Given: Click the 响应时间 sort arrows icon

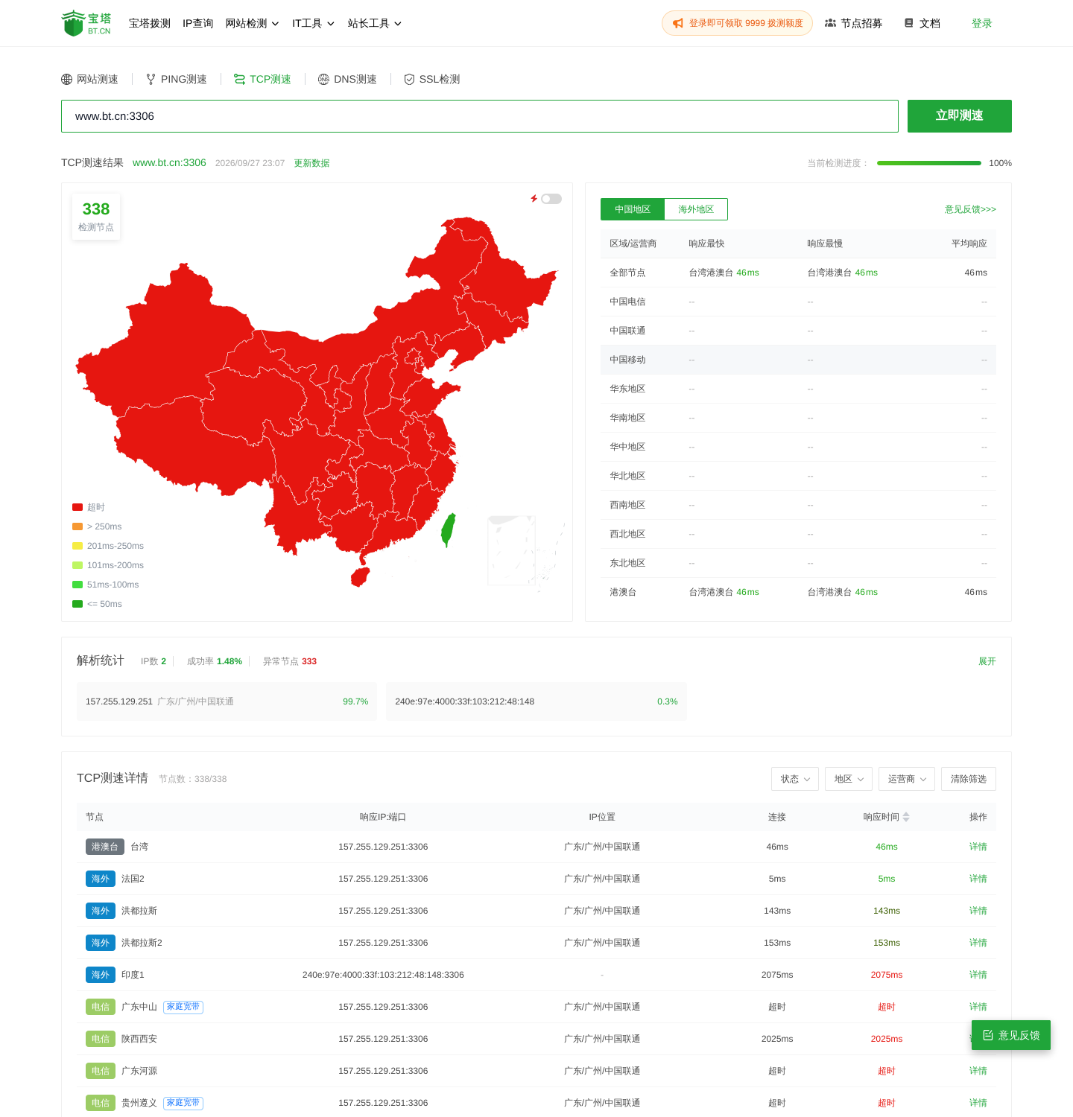Looking at the screenshot, I should click(x=906, y=817).
